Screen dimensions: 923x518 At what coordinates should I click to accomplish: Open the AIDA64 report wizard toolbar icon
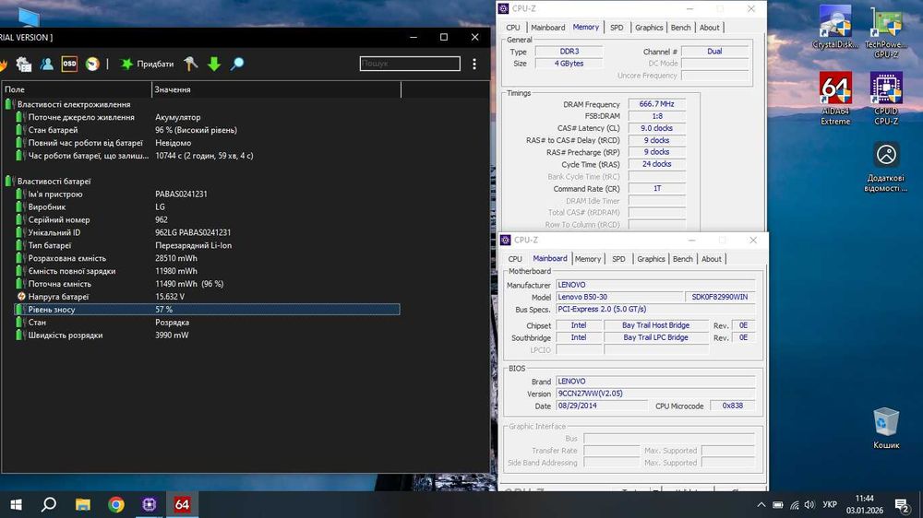click(24, 65)
